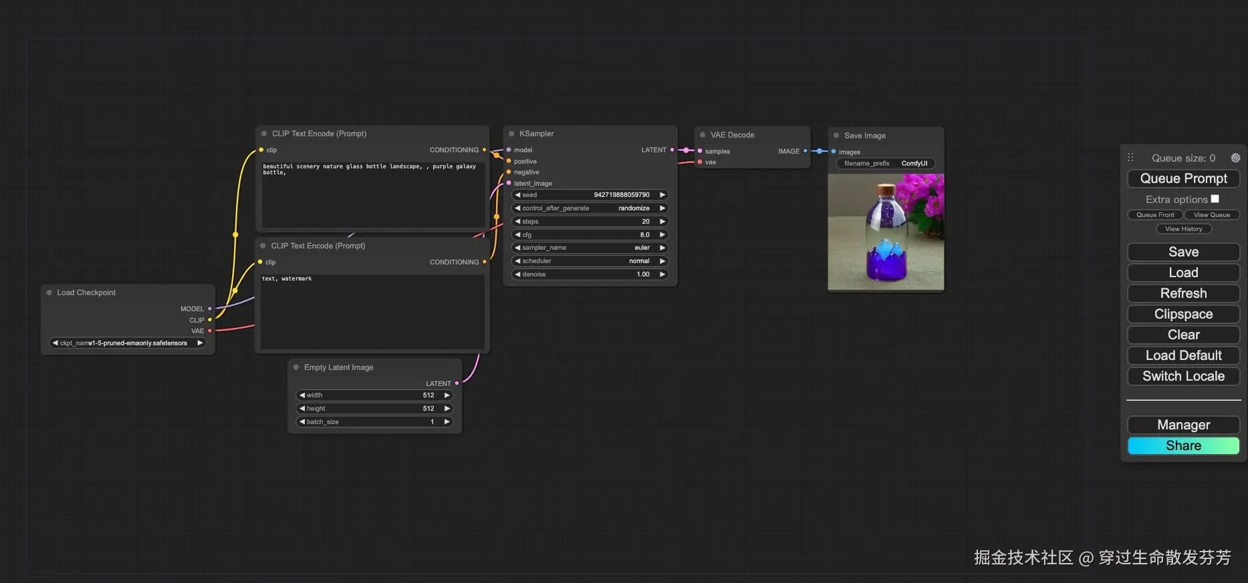
Task: Increase denoise with the right arrow
Action: (662, 274)
